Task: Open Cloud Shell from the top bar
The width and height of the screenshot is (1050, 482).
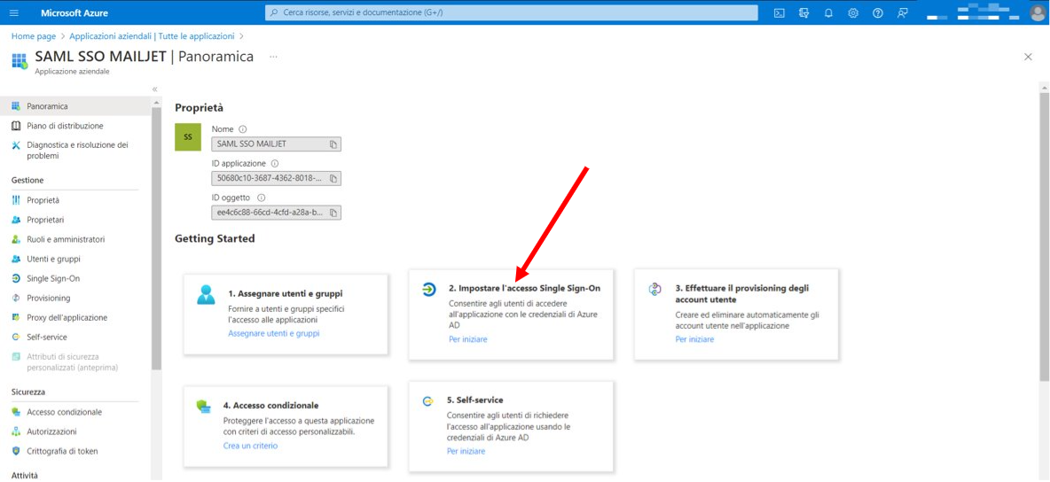Action: (x=779, y=12)
